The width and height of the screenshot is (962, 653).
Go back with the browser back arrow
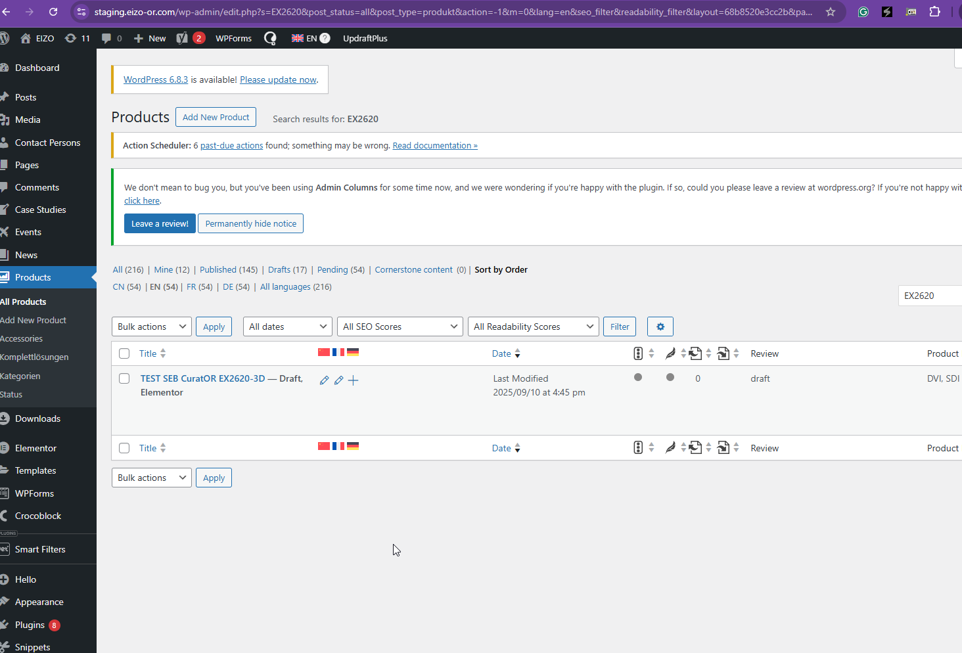point(7,12)
